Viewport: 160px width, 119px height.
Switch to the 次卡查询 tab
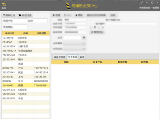tap(72, 57)
